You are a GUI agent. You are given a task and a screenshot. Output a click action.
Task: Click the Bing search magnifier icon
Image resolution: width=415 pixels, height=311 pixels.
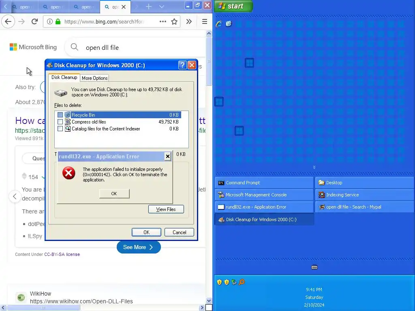(75, 47)
